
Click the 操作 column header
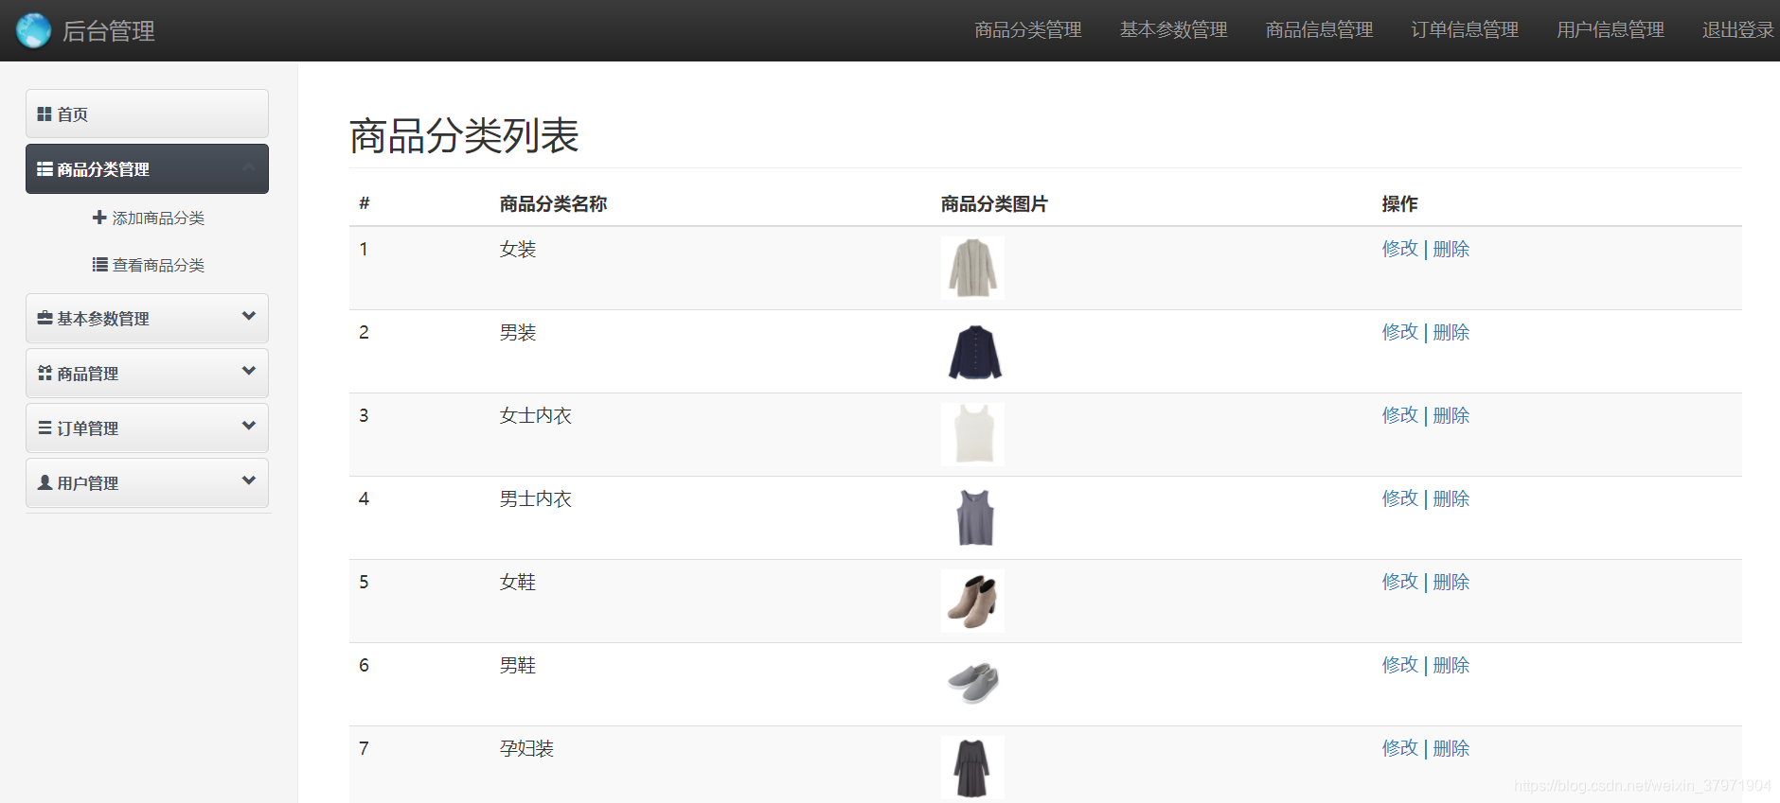coord(1400,203)
